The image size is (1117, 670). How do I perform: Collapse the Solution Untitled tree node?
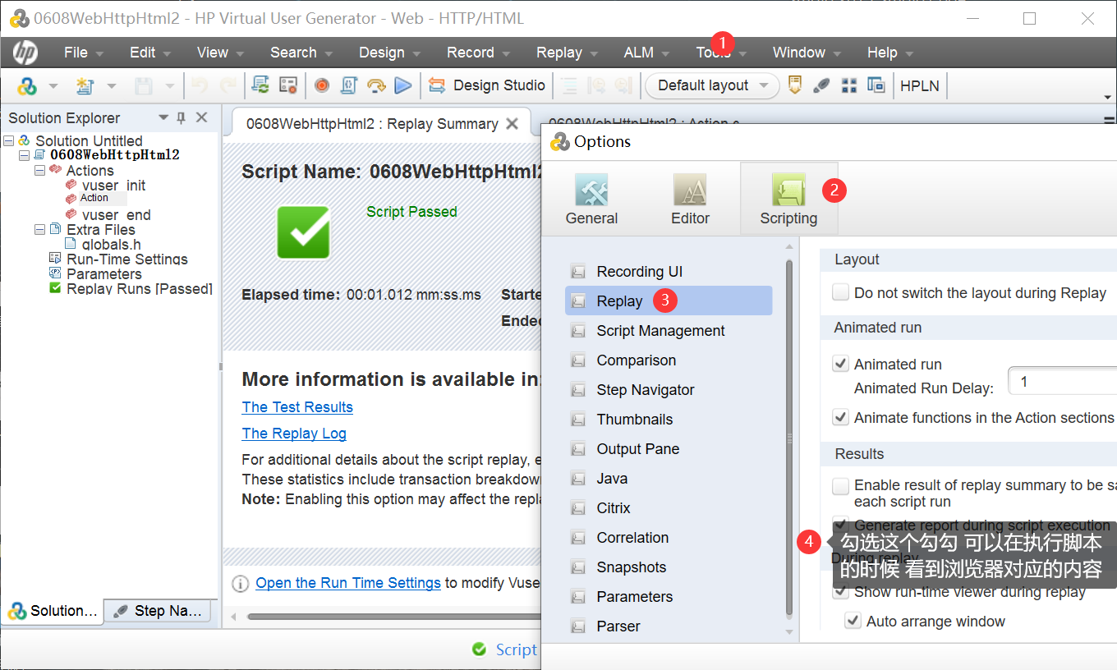pyautogui.click(x=9, y=141)
